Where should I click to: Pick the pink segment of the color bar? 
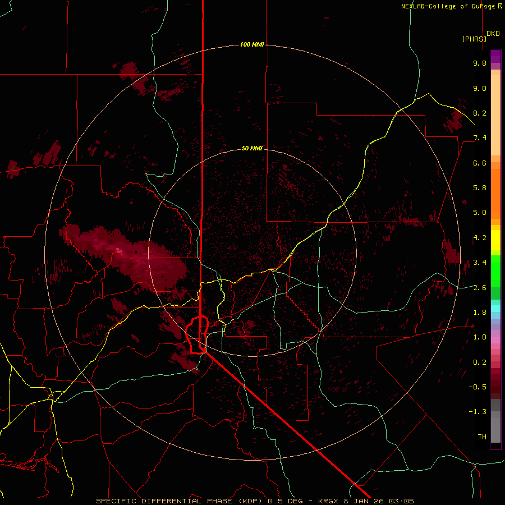495,340
